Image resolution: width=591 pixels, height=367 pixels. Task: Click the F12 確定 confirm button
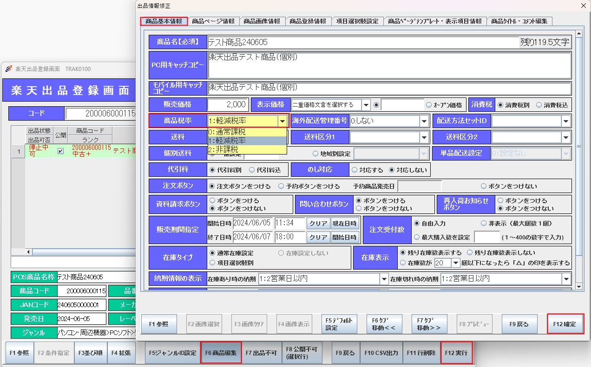click(x=565, y=324)
